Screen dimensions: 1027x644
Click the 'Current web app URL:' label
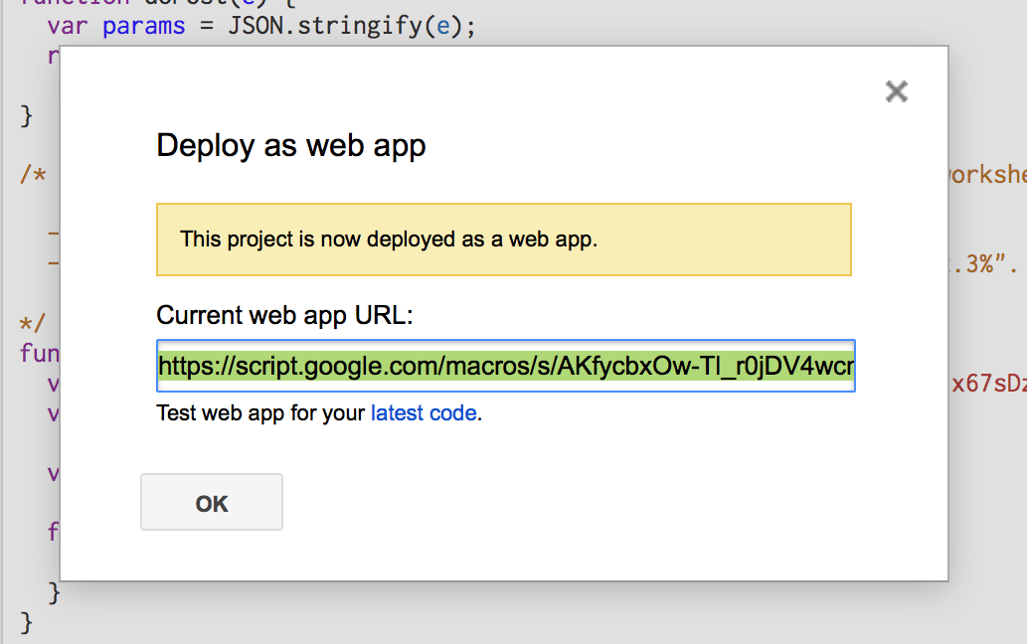[x=285, y=315]
